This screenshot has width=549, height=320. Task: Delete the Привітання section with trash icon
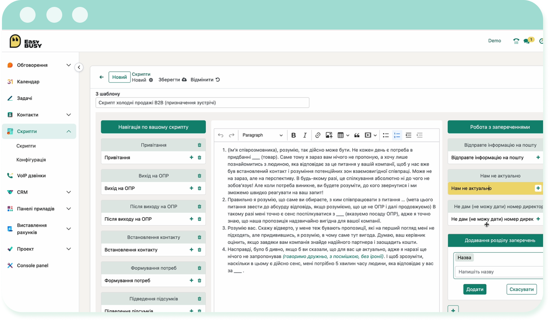[x=199, y=145]
